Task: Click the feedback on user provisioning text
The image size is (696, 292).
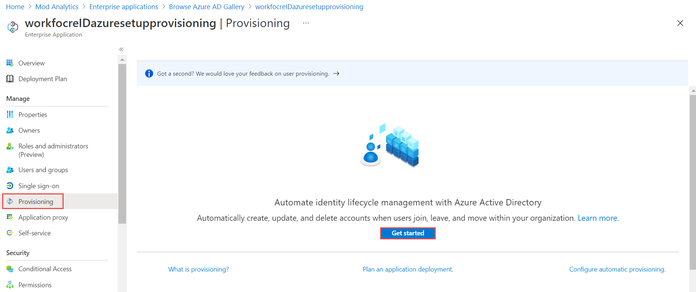Action: (x=243, y=73)
